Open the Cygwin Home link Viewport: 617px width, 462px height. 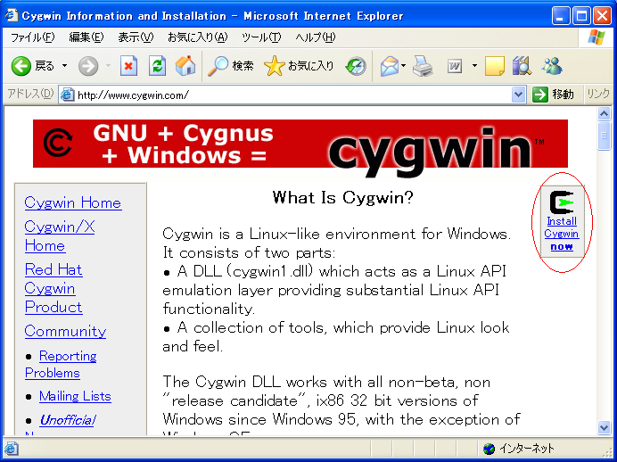(x=73, y=202)
